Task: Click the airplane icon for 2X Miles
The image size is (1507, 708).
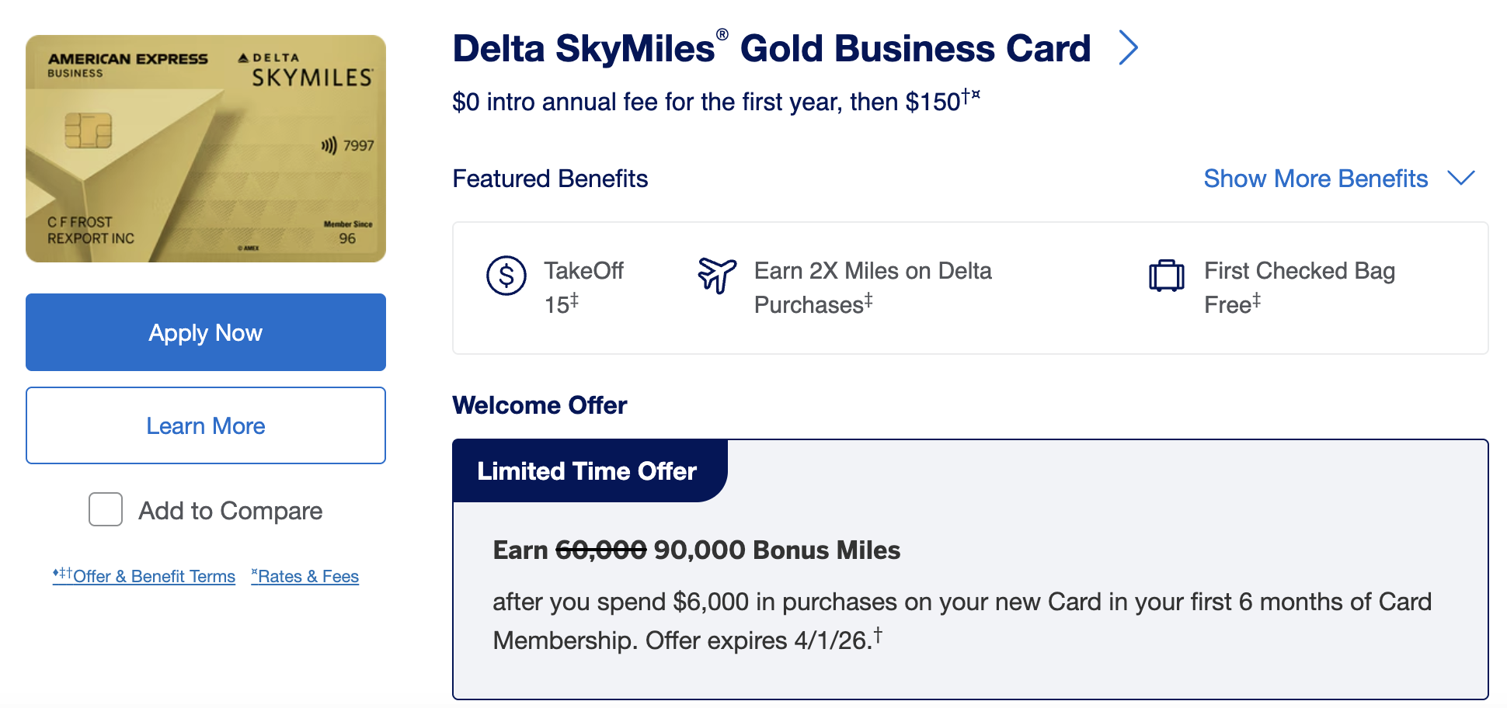Action: 716,275
